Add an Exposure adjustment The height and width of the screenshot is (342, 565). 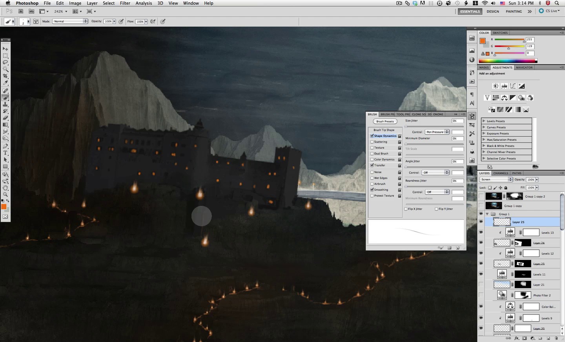(521, 86)
